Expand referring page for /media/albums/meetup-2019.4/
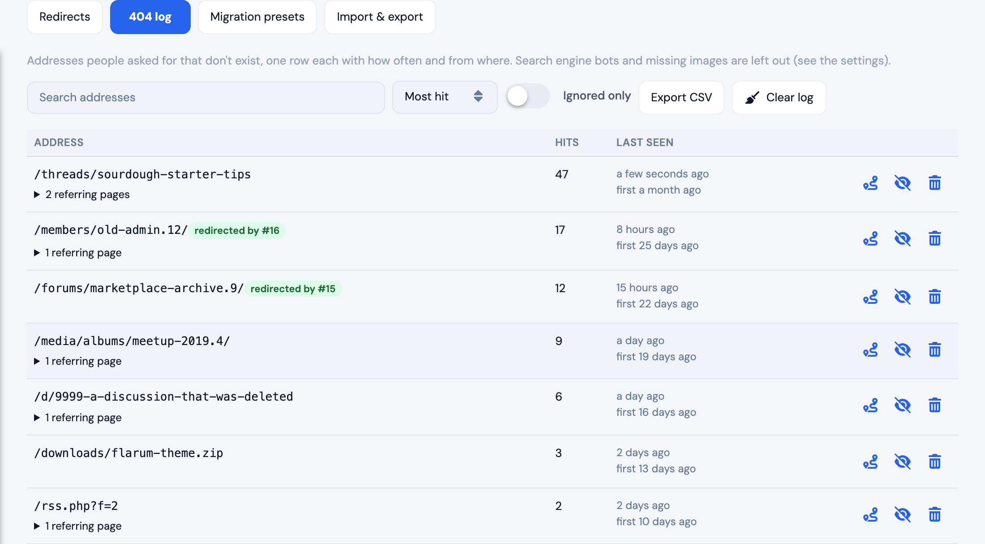Screen dimensions: 985x544 point(78,361)
